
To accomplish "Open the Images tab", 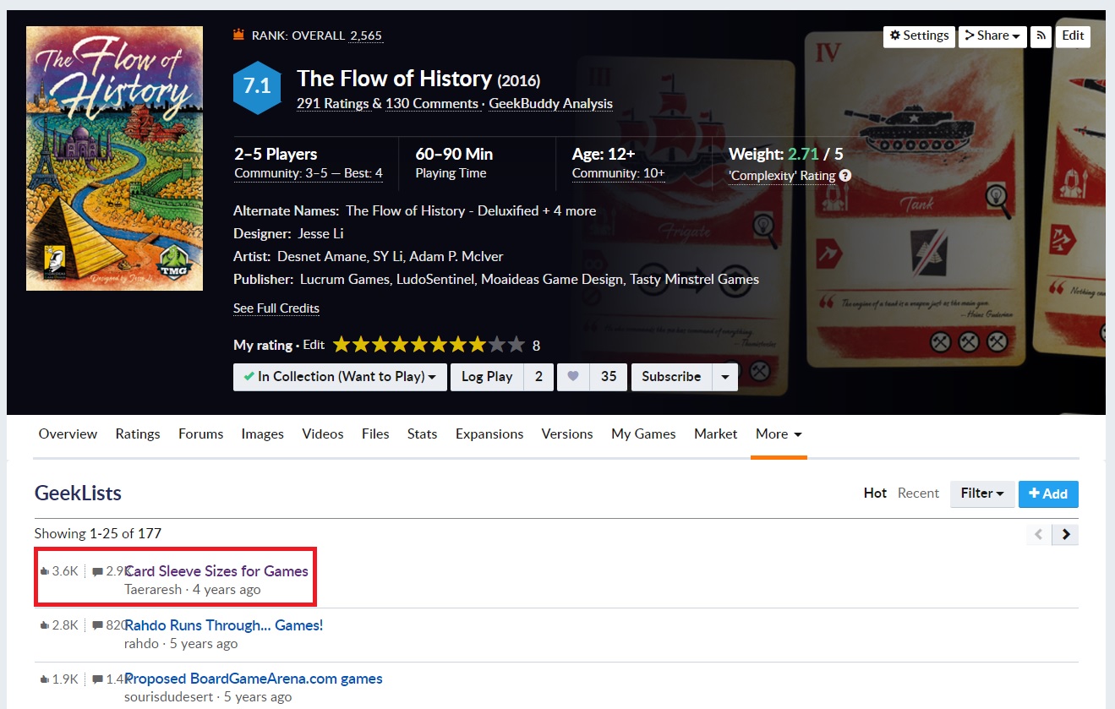I will pos(262,434).
